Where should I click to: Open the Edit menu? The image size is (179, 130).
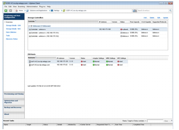pos(10,7)
